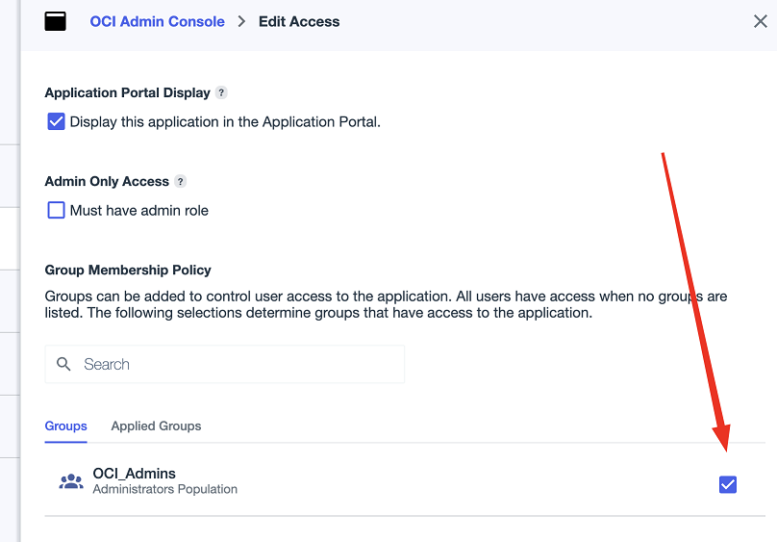777x542 pixels.
Task: Uncheck Display this application in Application Portal
Action: pos(56,122)
